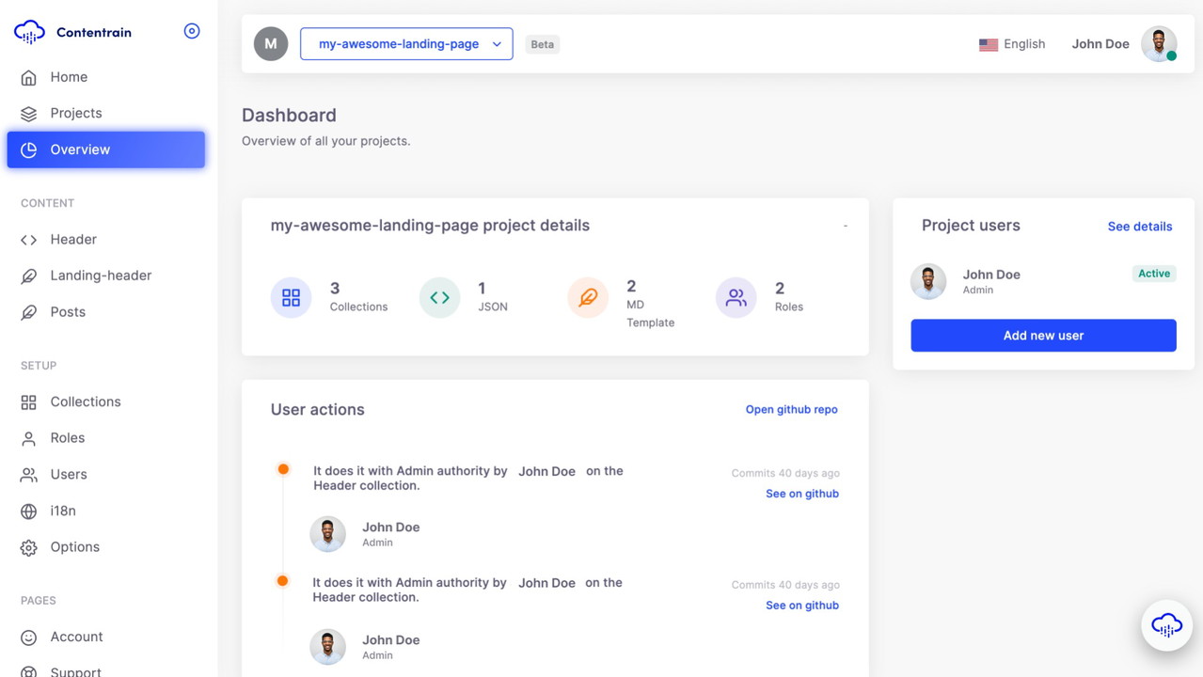This screenshot has height=677, width=1203.
Task: Click the i18n globe icon in sidebar
Action: pos(29,512)
